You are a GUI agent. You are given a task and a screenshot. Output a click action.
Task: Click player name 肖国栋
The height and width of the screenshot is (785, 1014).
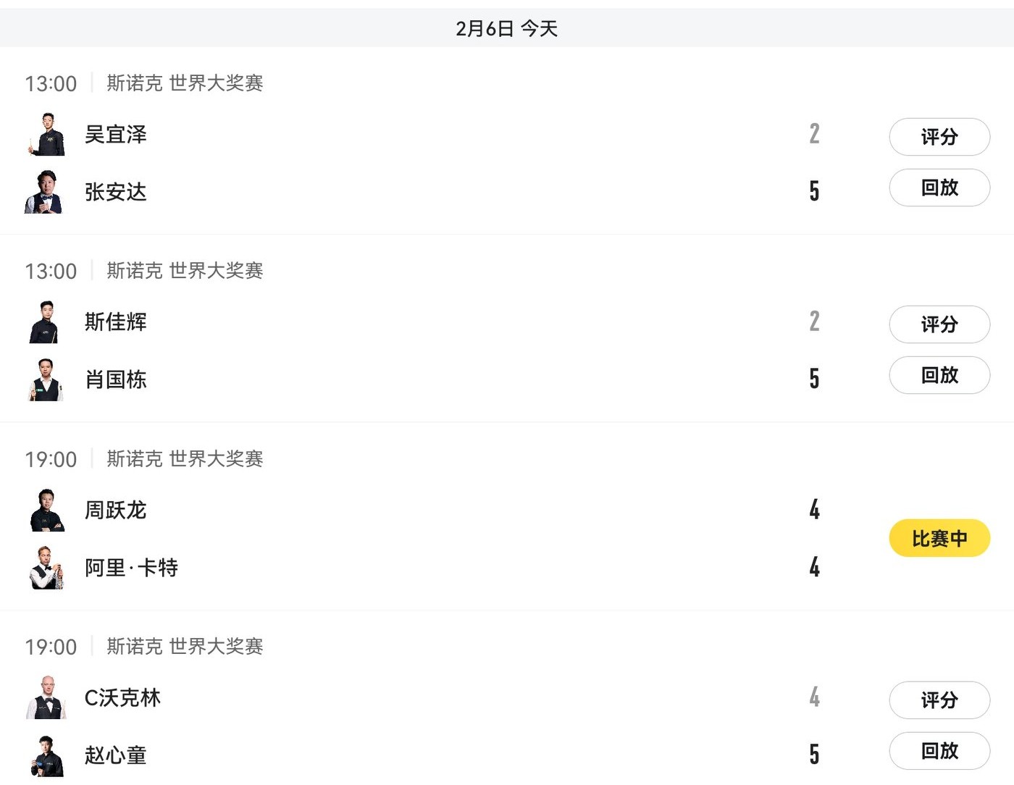coord(116,379)
